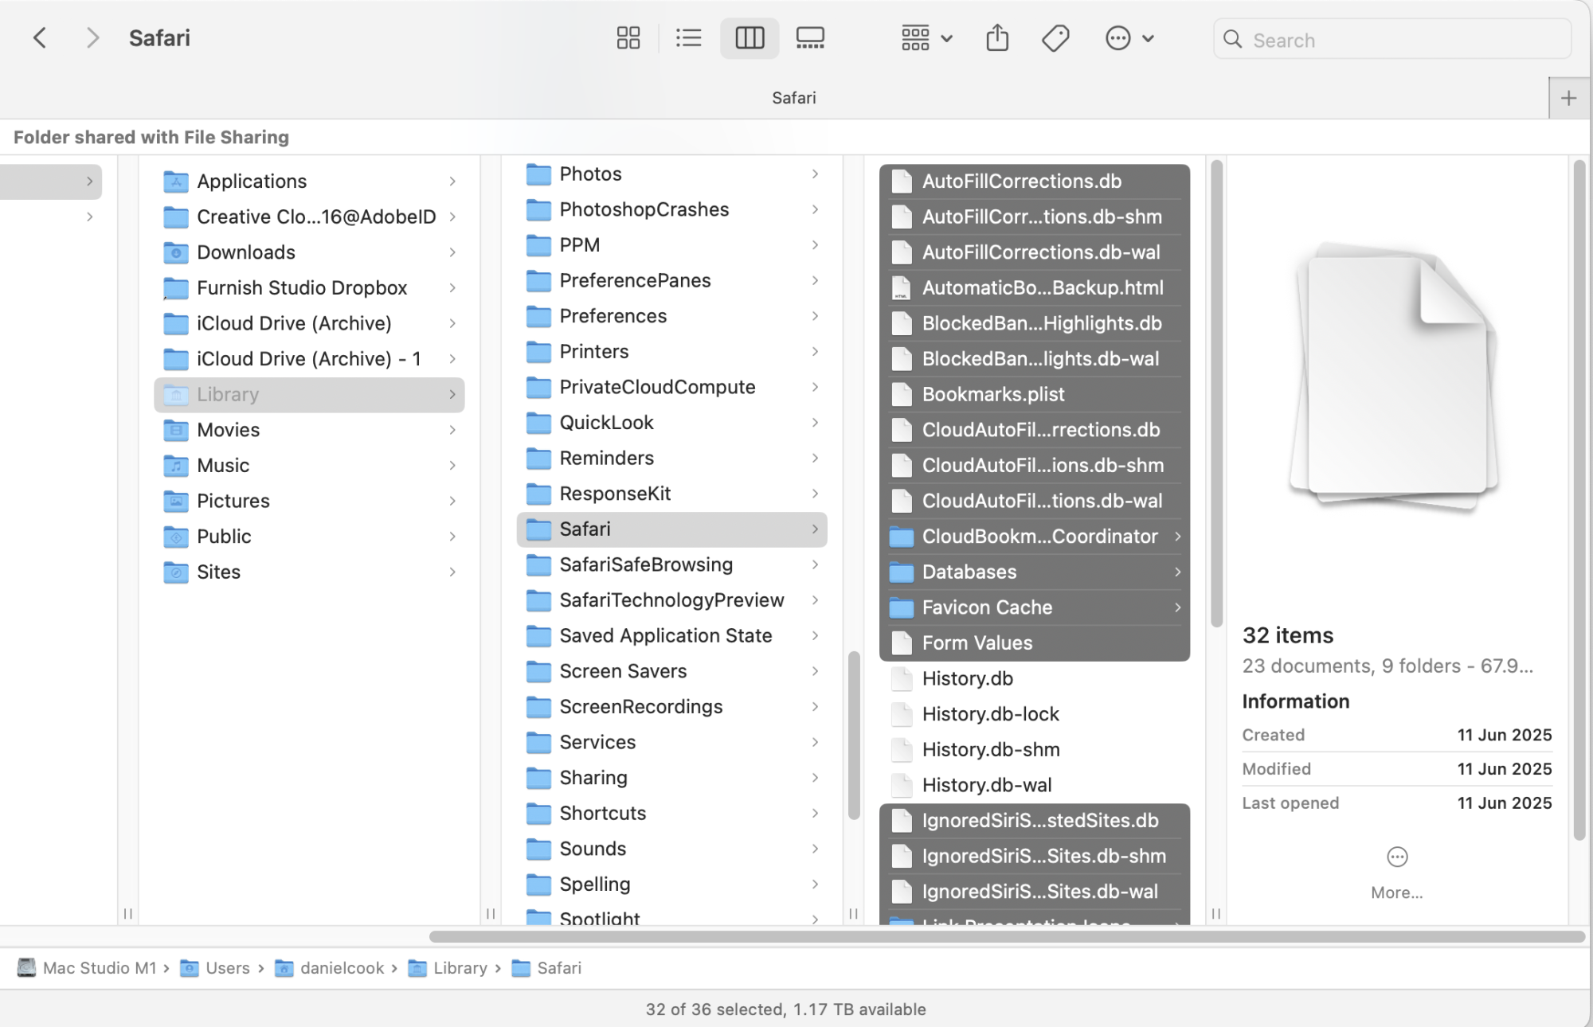Add a new tab with plus button
The image size is (1593, 1027).
[1568, 98]
